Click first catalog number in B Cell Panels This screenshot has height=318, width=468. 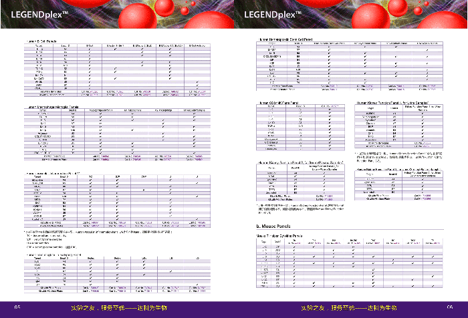point(89,92)
